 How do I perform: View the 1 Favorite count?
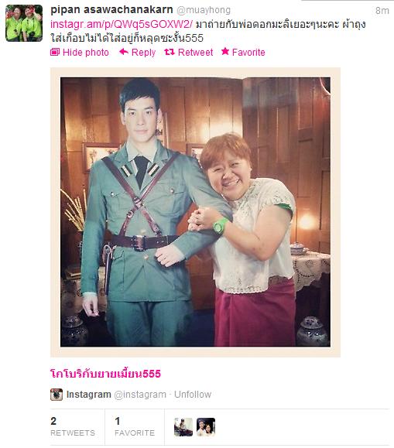[x=135, y=427]
